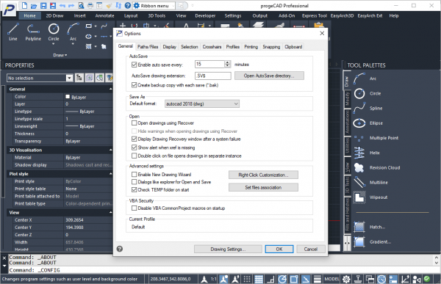The width and height of the screenshot is (441, 284).
Task: Click the Arc tool in Tool Palettes
Action: click(x=365, y=79)
